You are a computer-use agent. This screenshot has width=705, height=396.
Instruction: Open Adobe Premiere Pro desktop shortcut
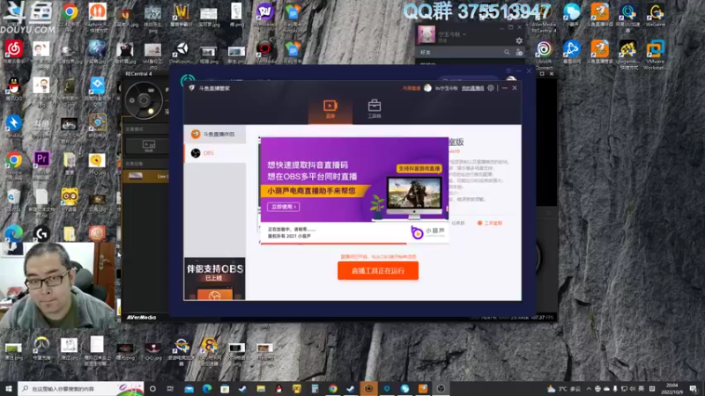point(41,164)
